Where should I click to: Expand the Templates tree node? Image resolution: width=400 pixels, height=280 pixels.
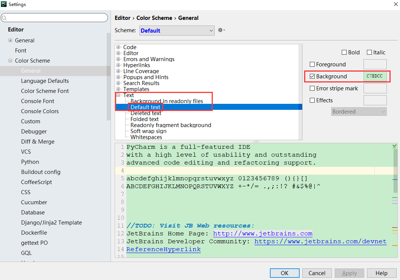tap(118, 89)
